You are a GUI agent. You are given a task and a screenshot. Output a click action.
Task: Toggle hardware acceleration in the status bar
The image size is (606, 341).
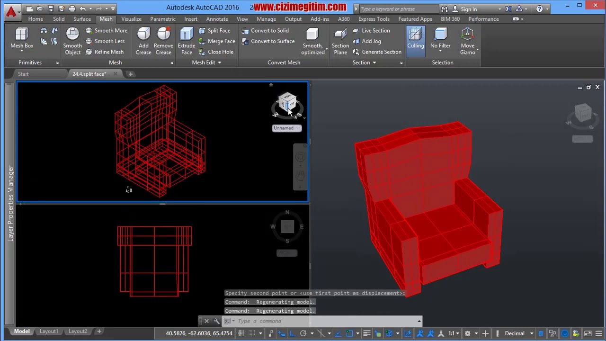[x=565, y=333]
